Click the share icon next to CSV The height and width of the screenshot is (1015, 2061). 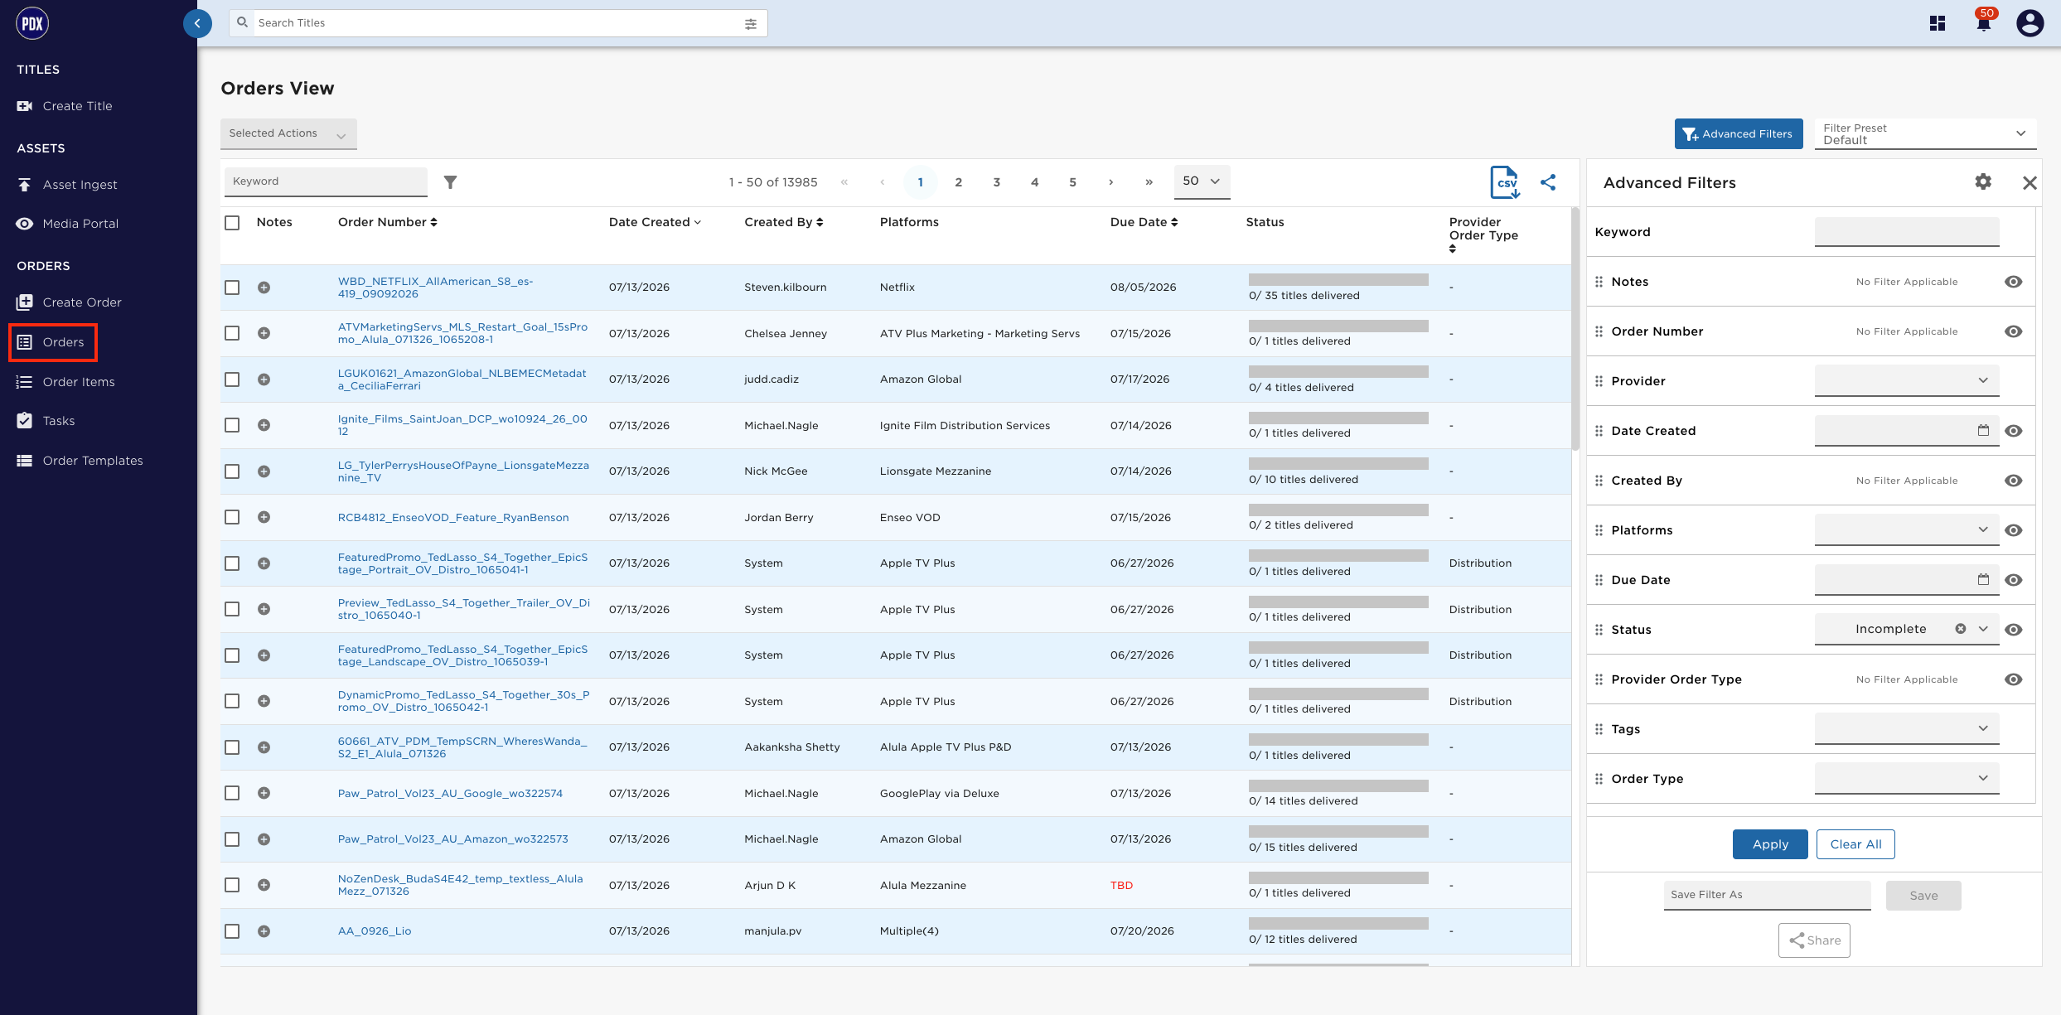tap(1548, 182)
